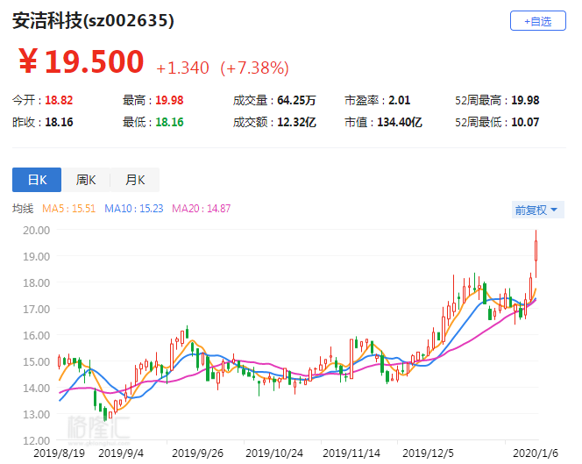Click the 17.00 y-axis label

click(37, 309)
